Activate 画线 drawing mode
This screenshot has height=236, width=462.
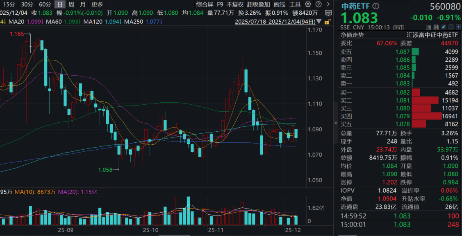click(x=279, y=4)
